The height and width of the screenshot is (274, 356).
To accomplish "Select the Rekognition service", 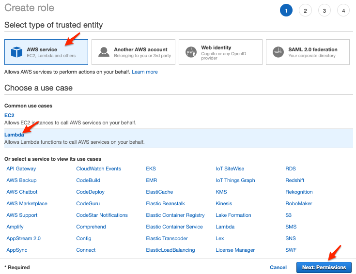I will pos(299,192).
